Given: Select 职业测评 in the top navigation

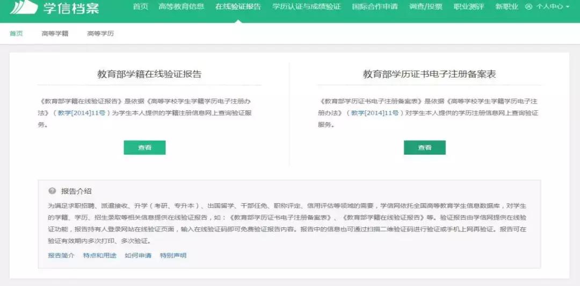Looking at the screenshot, I should 469,6.
